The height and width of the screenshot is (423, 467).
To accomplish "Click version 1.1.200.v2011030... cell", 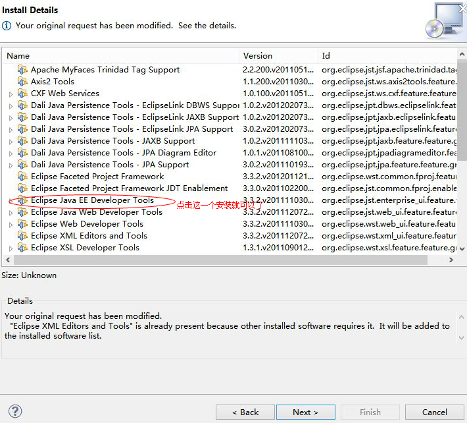I will pos(278,82).
